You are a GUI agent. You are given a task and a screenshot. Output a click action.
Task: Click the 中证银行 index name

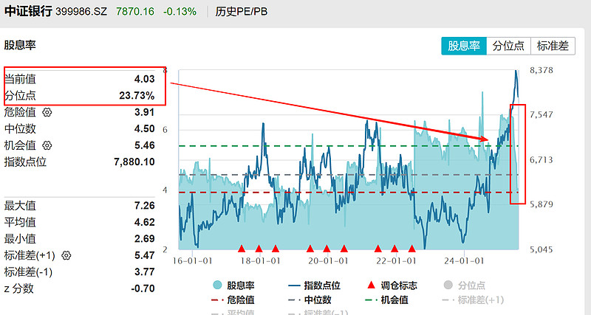[28, 11]
